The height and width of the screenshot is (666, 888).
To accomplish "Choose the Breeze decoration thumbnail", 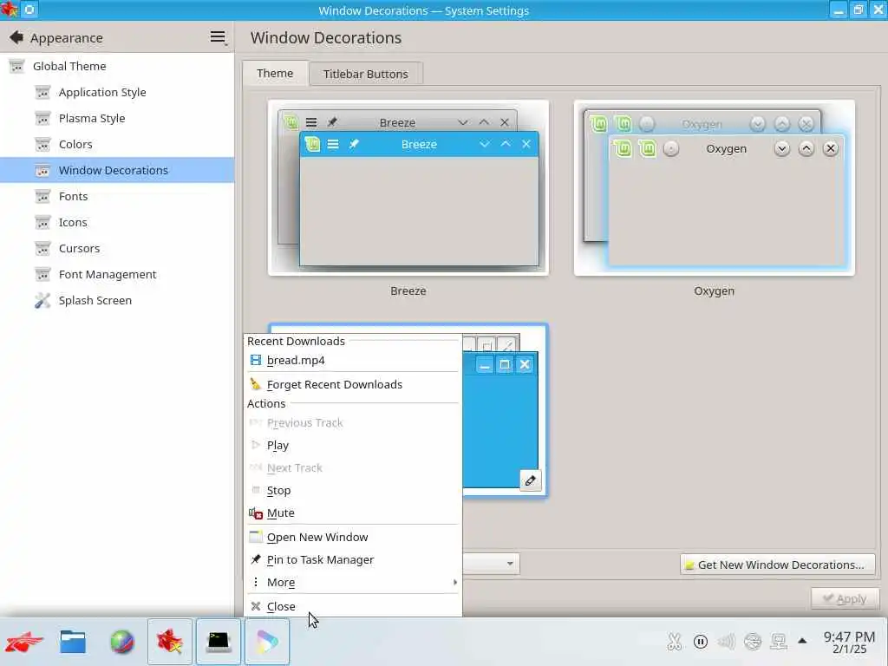I will [x=408, y=188].
